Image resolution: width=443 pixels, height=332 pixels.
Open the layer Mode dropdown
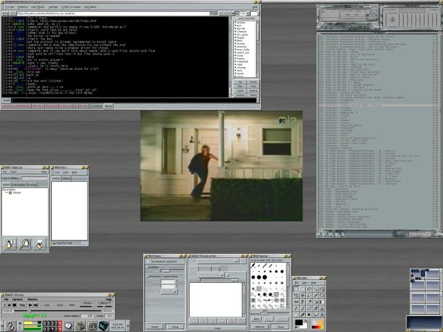(211, 275)
